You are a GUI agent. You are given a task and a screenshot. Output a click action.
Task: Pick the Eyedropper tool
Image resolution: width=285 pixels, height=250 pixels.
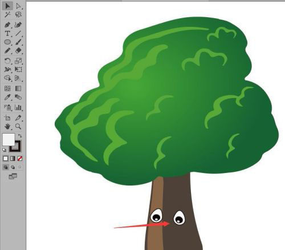coord(7,97)
